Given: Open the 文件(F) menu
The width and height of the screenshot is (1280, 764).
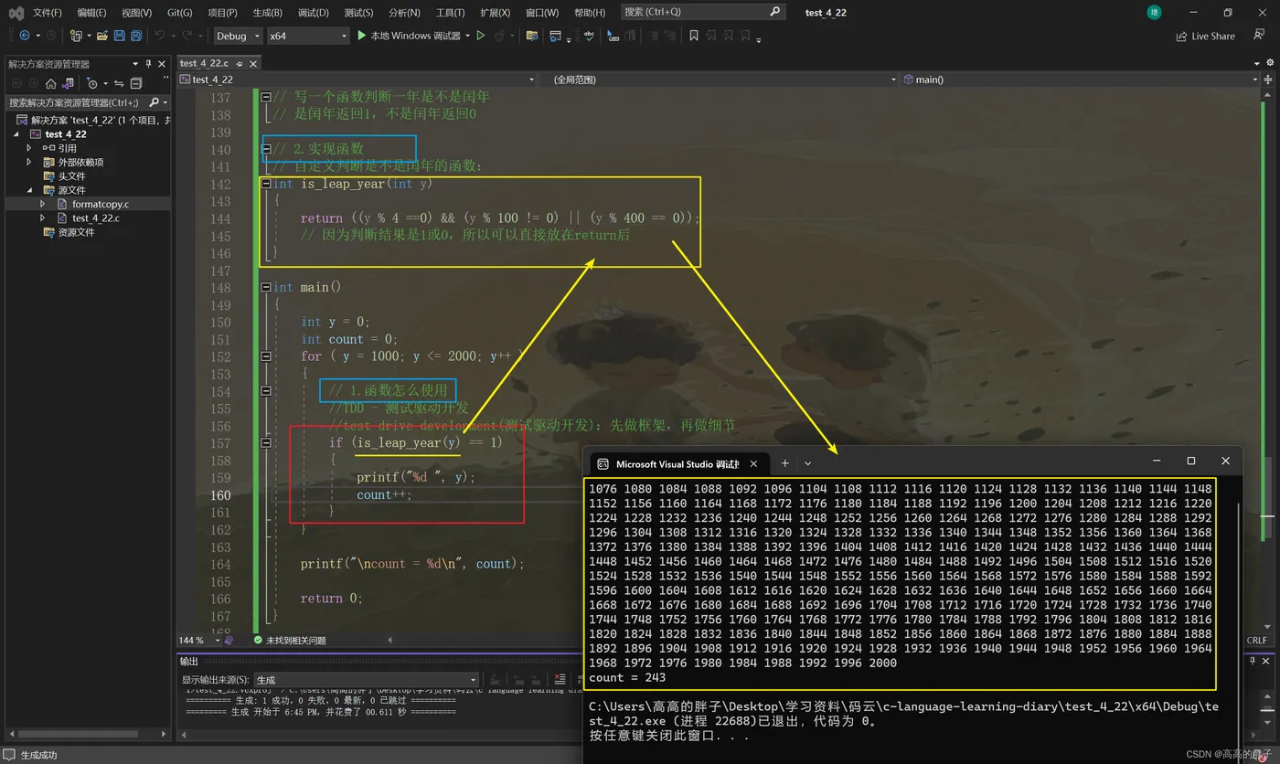Looking at the screenshot, I should [47, 13].
